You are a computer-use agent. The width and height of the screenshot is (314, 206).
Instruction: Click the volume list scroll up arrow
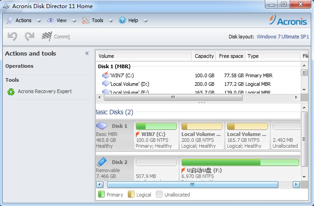pos(304,66)
